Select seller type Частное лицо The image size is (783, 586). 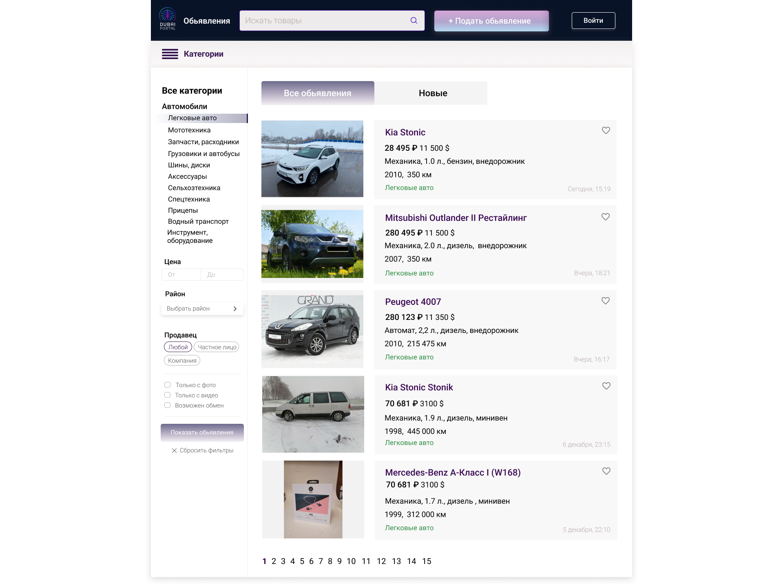217,347
